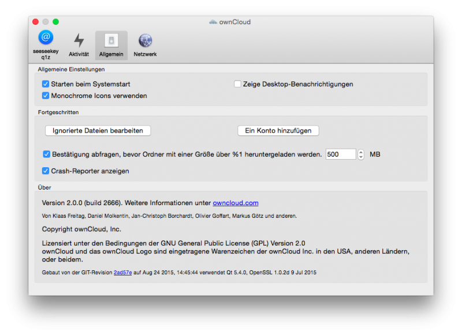This screenshot has width=462, height=336.
Task: Toggle Starten beim Systemstart checkbox
Action: click(46, 84)
